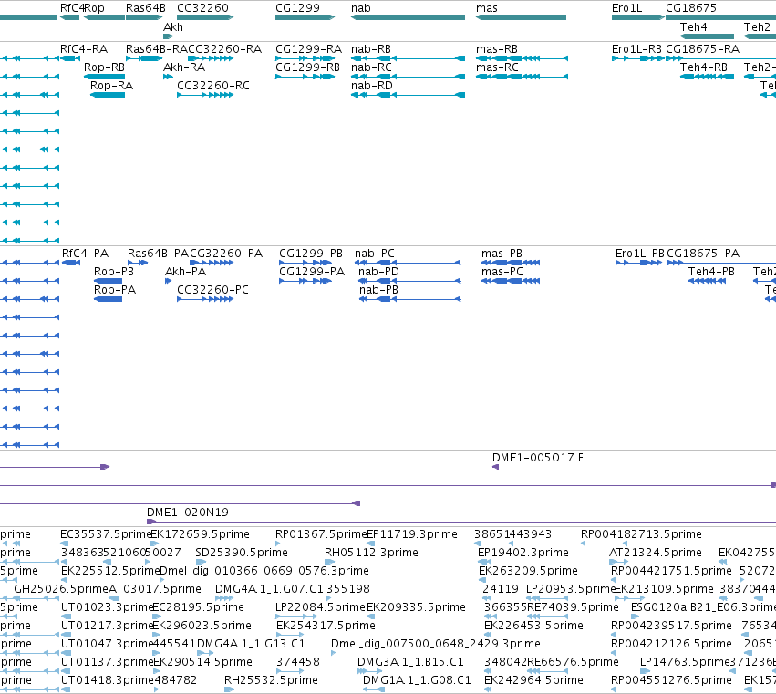Open the CG32260 gene label

click(203, 8)
